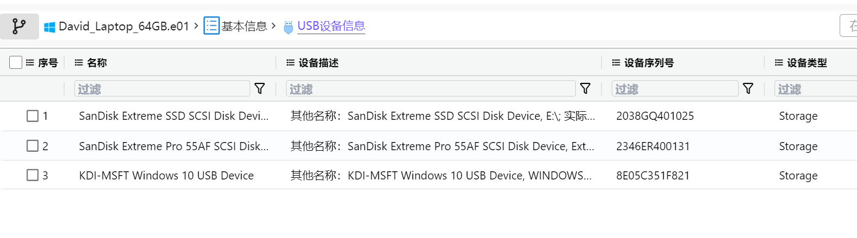This screenshot has height=238, width=857.
Task: Click the Windows logo beside David_Laptop_64GB.e01
Action: [x=49, y=27]
